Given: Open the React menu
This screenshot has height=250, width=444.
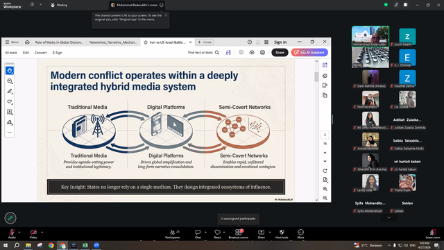Looking at the screenshot, I should click(217, 234).
